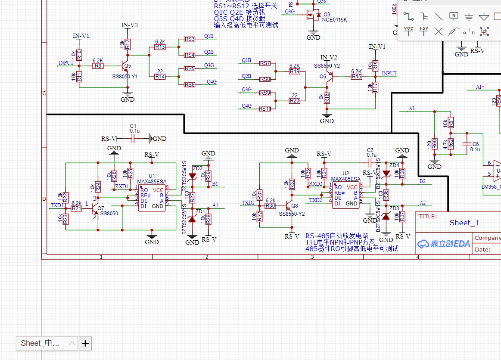Image resolution: width=501 pixels, height=360 pixels.
Task: Select the Group/Ungroup symbol tool
Action: (x=484, y=31)
